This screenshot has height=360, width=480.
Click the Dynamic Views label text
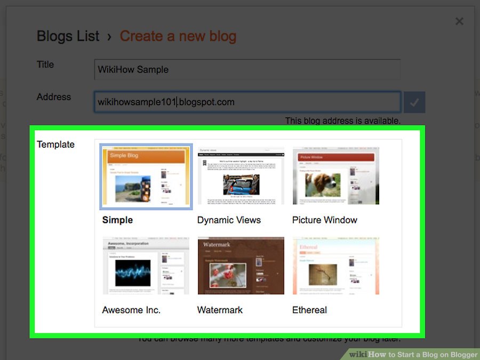coord(229,220)
